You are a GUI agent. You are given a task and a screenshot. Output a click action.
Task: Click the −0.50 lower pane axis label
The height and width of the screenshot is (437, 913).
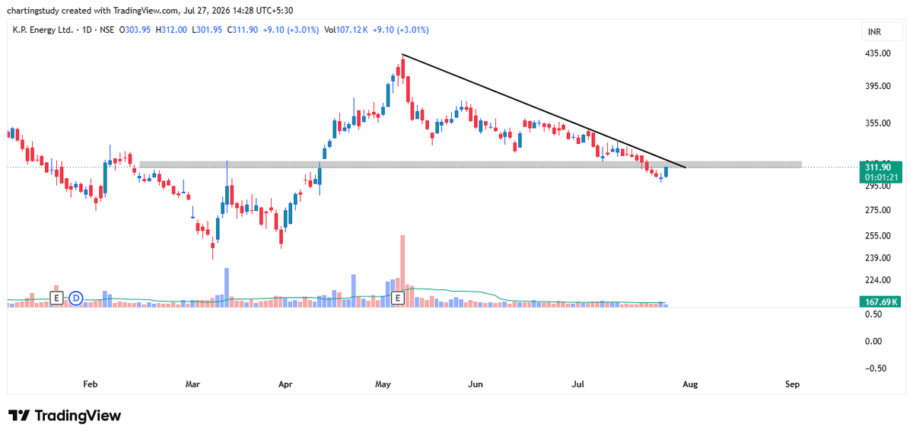(876, 368)
